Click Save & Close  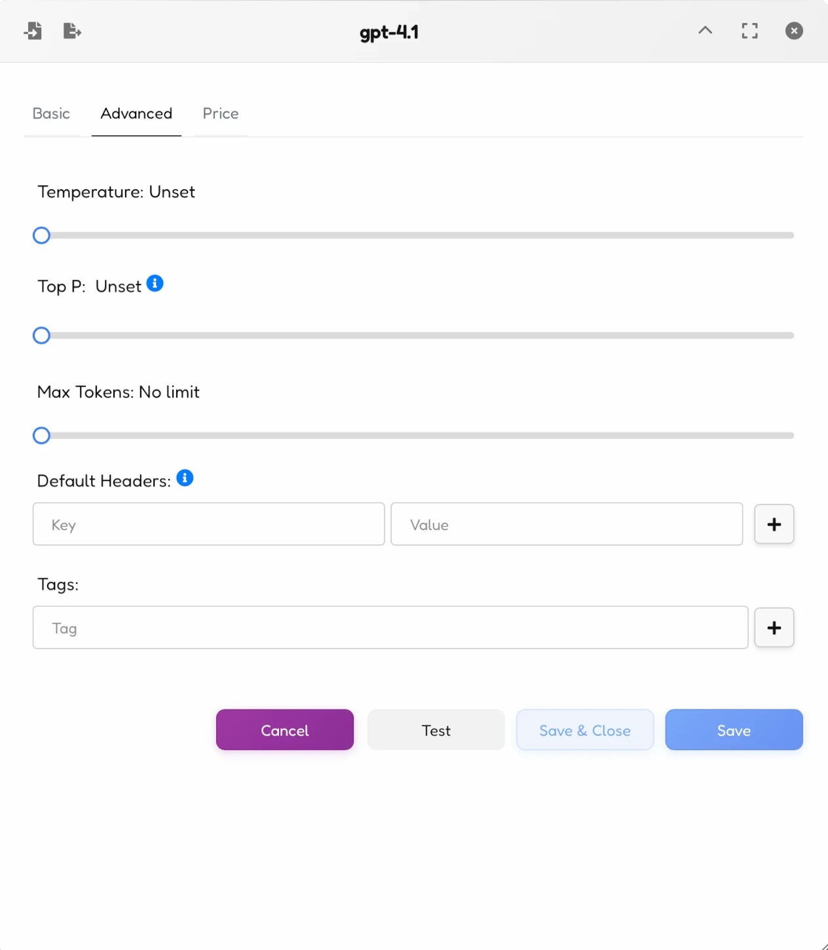584,730
